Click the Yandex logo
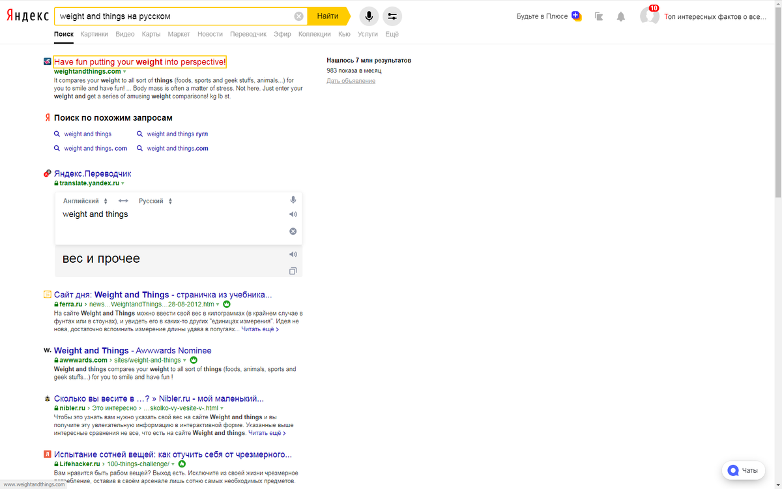The width and height of the screenshot is (782, 489). [27, 16]
